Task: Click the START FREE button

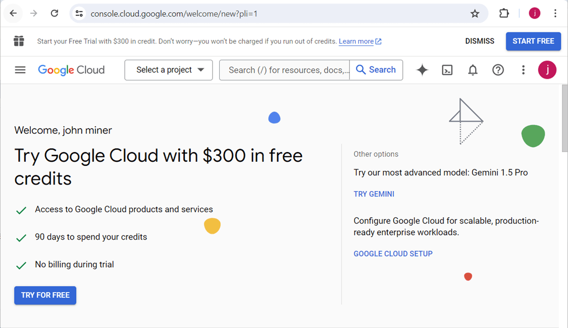Action: [533, 41]
